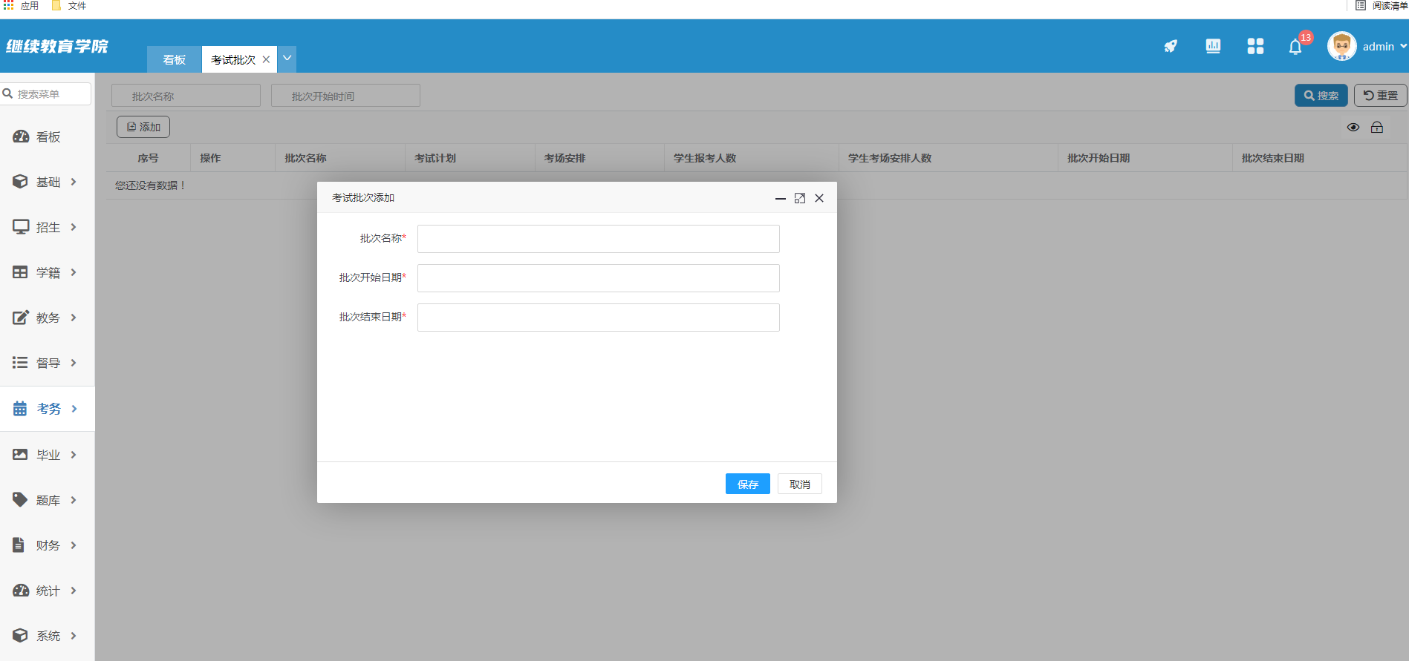The width and height of the screenshot is (1409, 661).
Task: Expand the 财务 sidebar menu
Action: [x=48, y=545]
